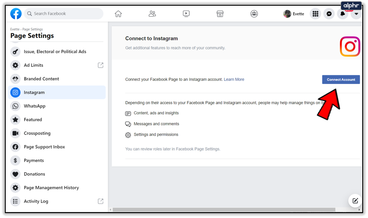Select Instagram in the settings sidebar
This screenshot has width=368, height=218.
57,92
